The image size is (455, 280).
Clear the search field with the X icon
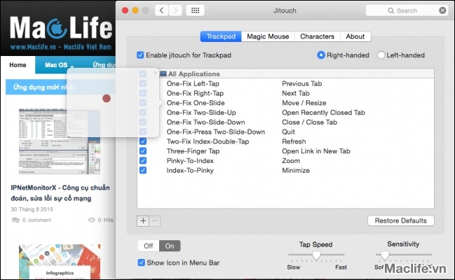pos(442,10)
